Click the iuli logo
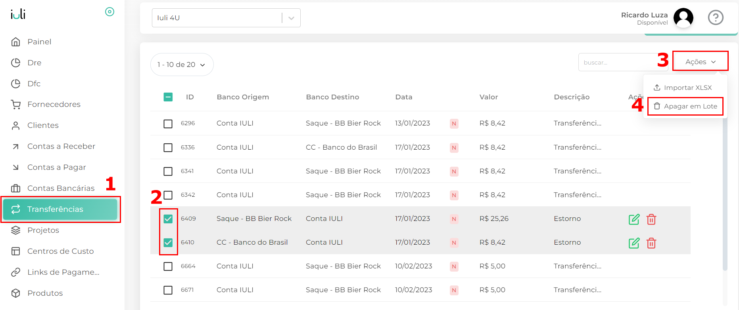This screenshot has height=310, width=739. coord(18,15)
